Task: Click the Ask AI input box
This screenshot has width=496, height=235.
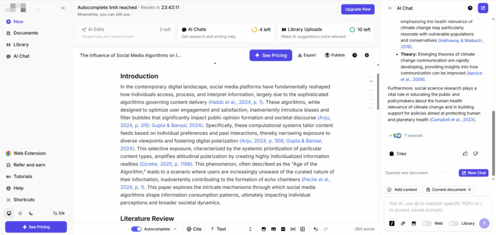Action: pos(438,207)
